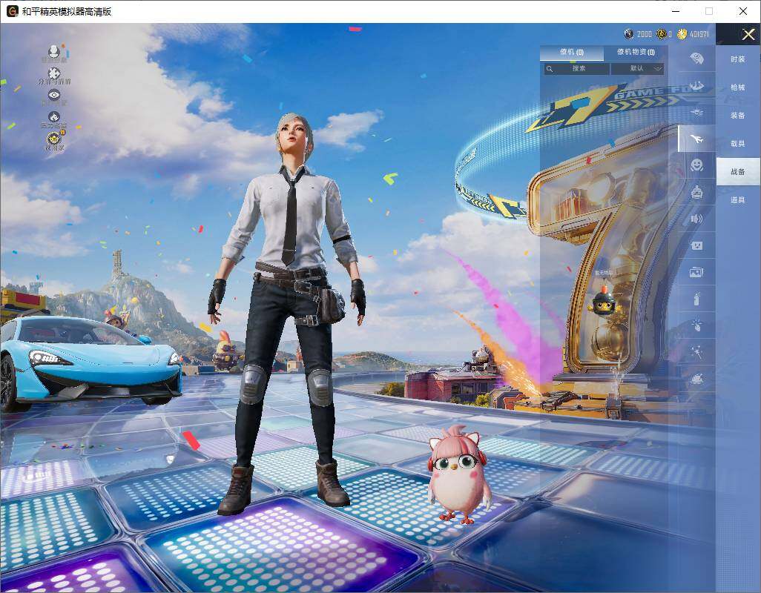
Task: Open the magic wand effect icon category
Action: coord(696,351)
